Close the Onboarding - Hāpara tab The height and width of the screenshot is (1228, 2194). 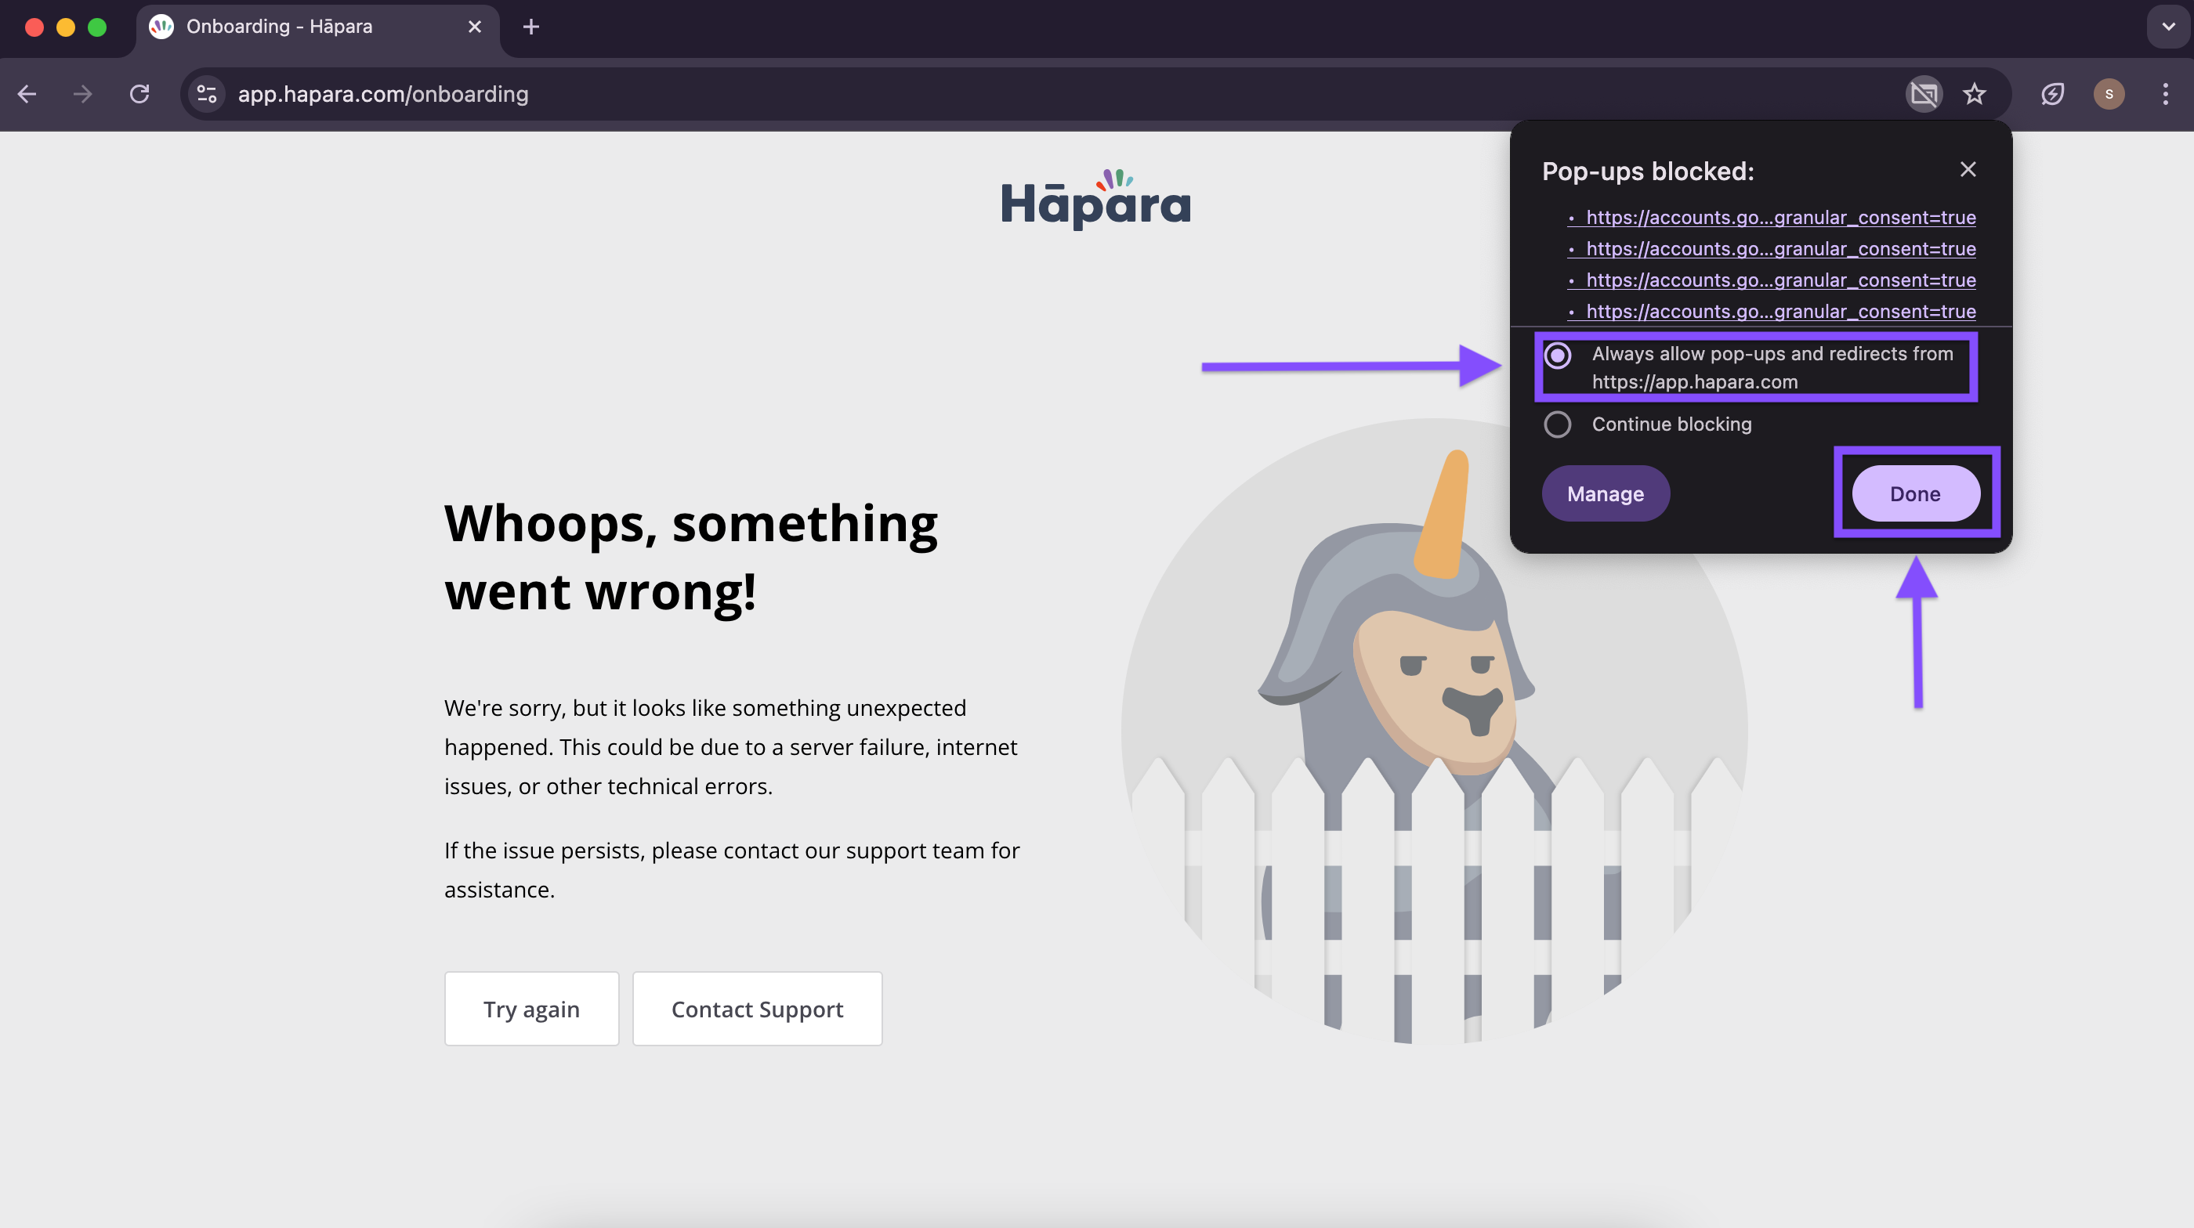coord(474,27)
